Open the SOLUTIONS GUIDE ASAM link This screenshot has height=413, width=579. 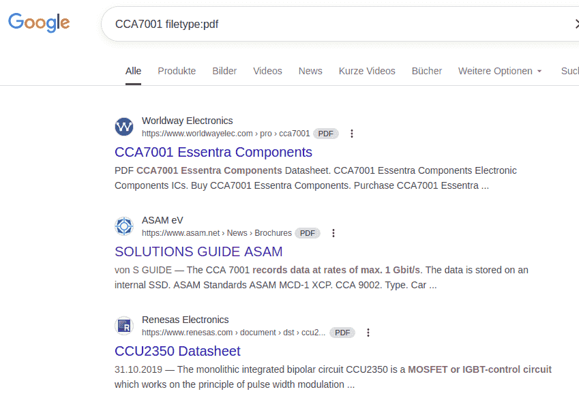click(198, 251)
